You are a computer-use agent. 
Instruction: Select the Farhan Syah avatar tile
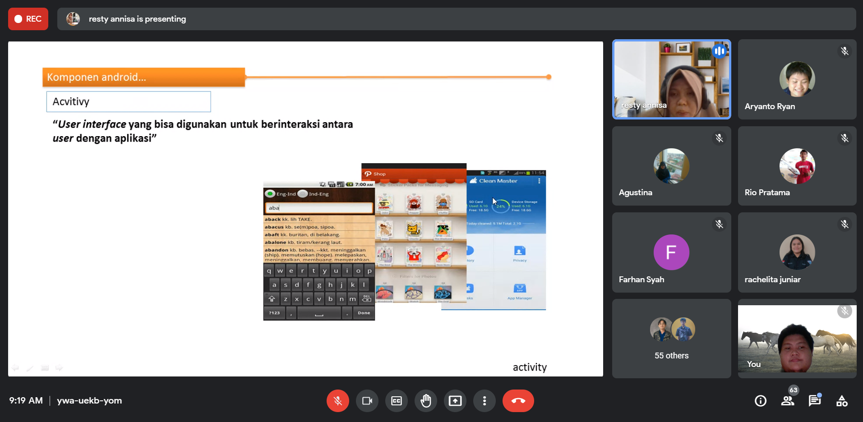coord(671,252)
